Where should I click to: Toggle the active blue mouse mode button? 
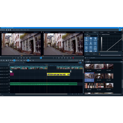point(28,61)
